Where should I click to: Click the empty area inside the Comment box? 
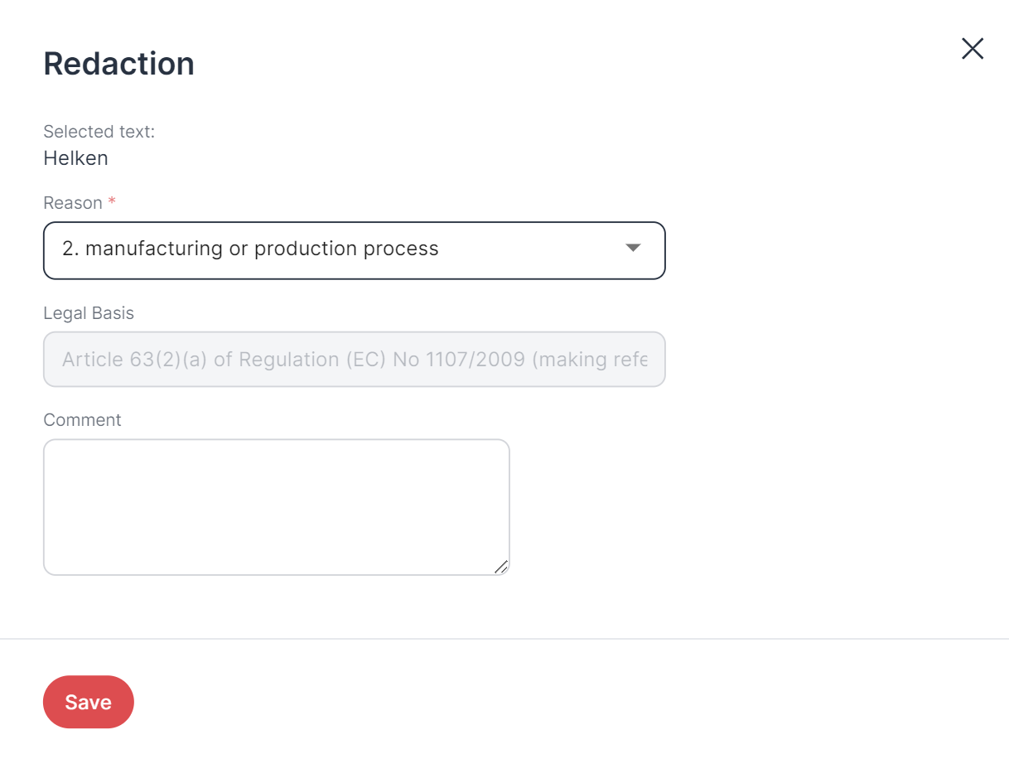(277, 507)
